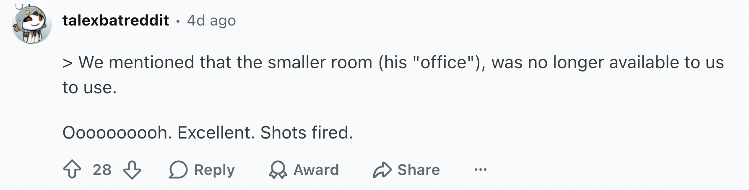
Task: Click the vote count showing 28
Action: (102, 169)
